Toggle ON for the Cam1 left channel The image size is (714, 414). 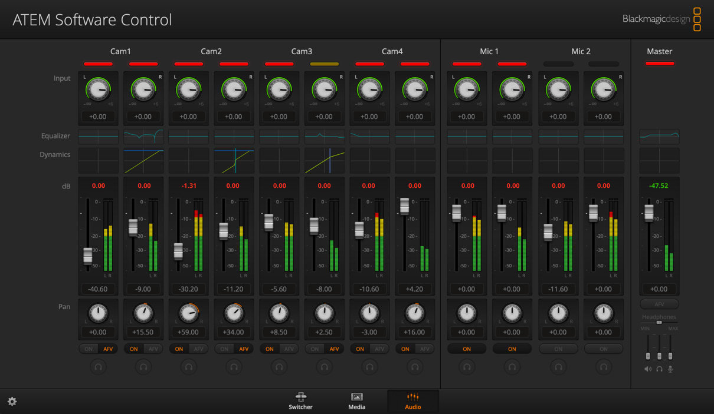[89, 349]
